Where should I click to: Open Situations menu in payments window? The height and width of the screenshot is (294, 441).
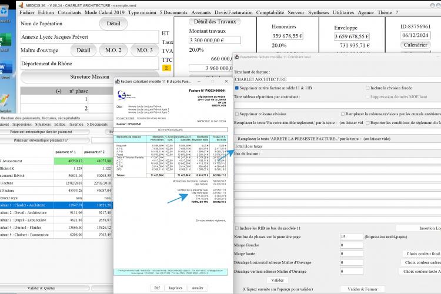pyautogui.click(x=43, y=124)
